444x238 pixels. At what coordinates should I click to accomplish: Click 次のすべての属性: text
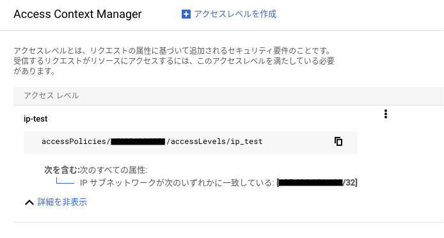tap(113, 170)
